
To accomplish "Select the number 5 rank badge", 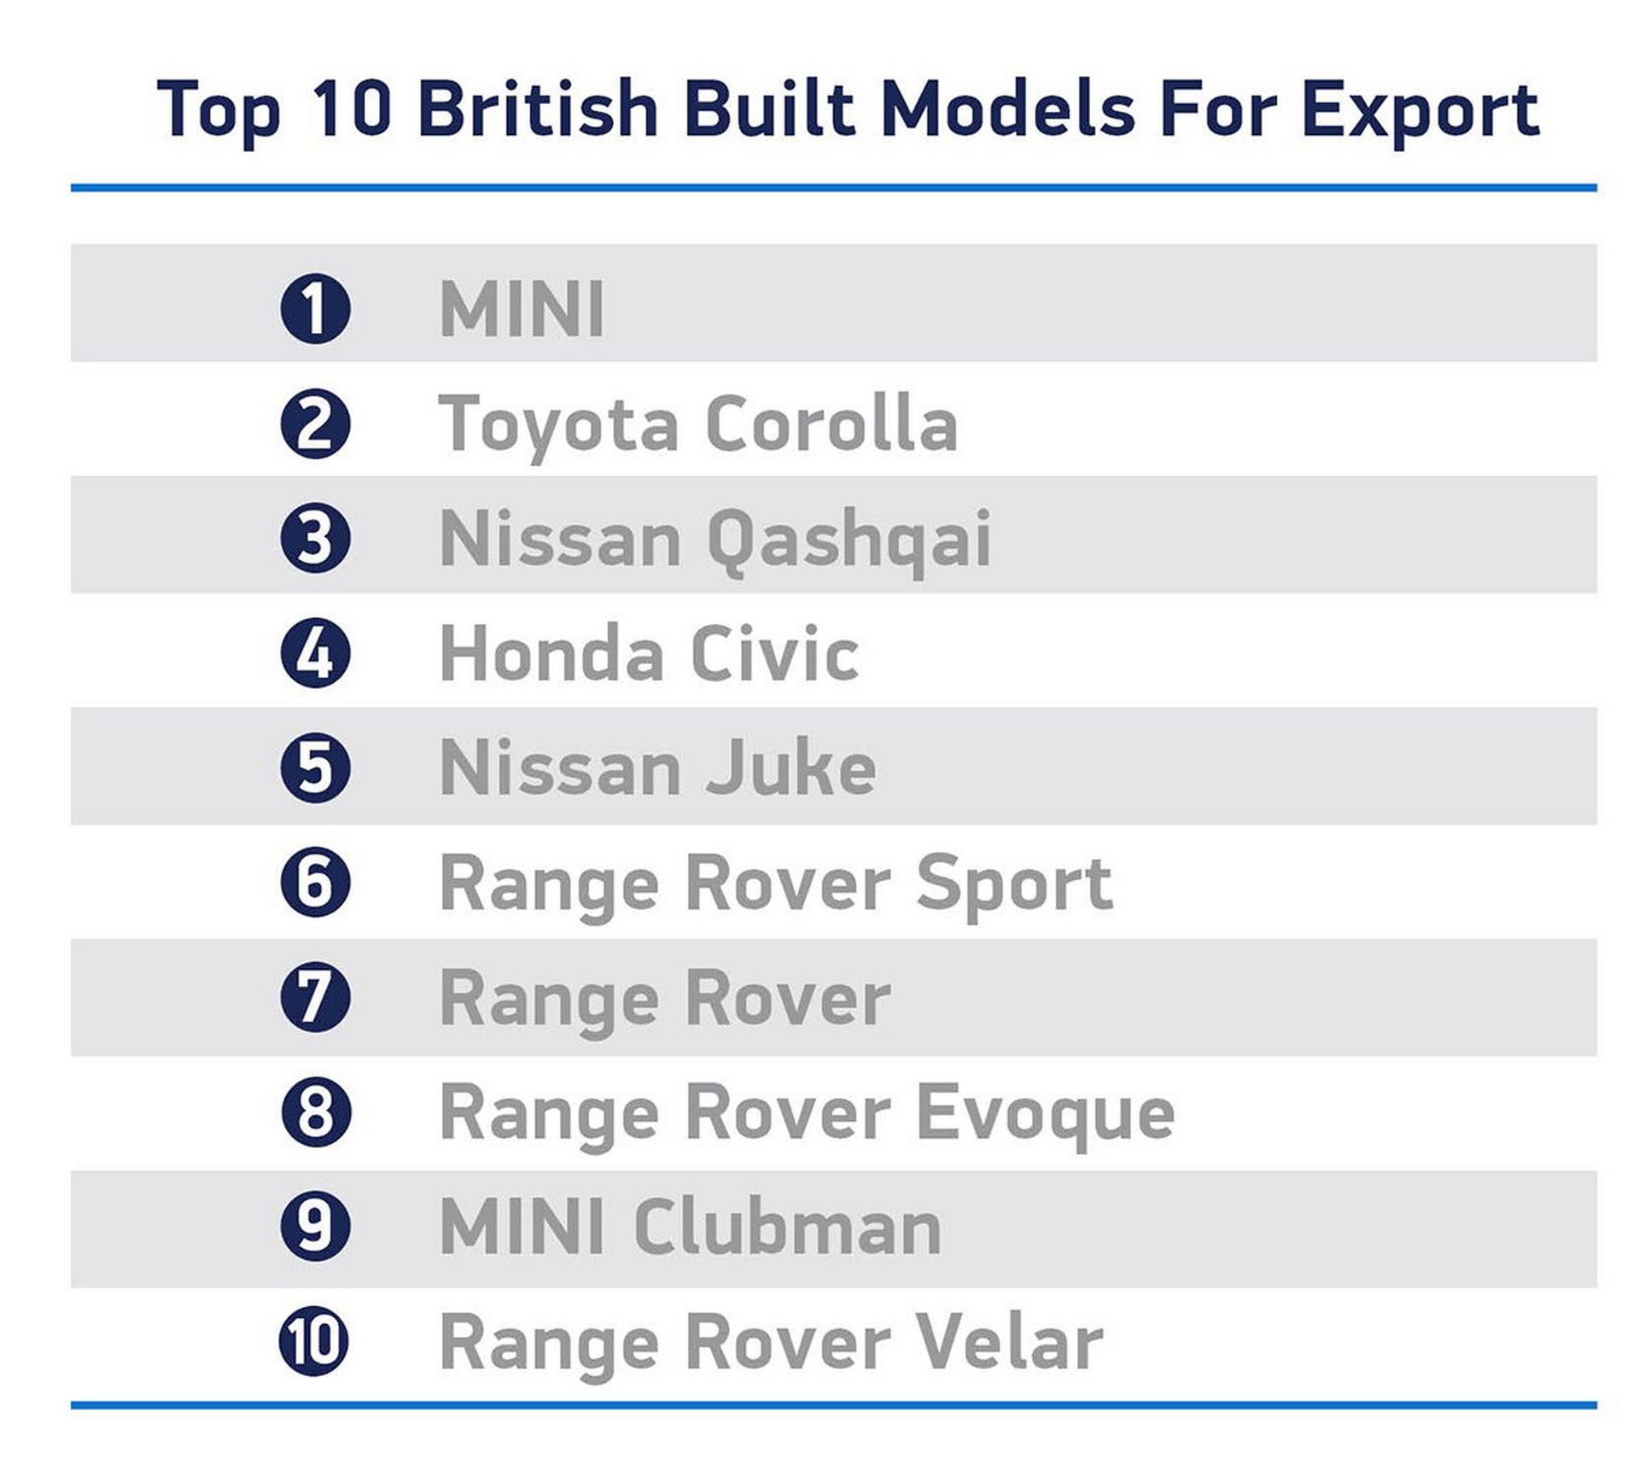I will (x=315, y=767).
